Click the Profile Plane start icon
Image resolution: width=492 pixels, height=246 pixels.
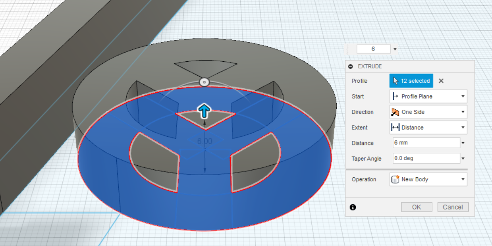click(395, 96)
